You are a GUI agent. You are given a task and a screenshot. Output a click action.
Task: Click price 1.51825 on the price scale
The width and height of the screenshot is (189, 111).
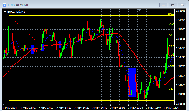click(x=181, y=39)
